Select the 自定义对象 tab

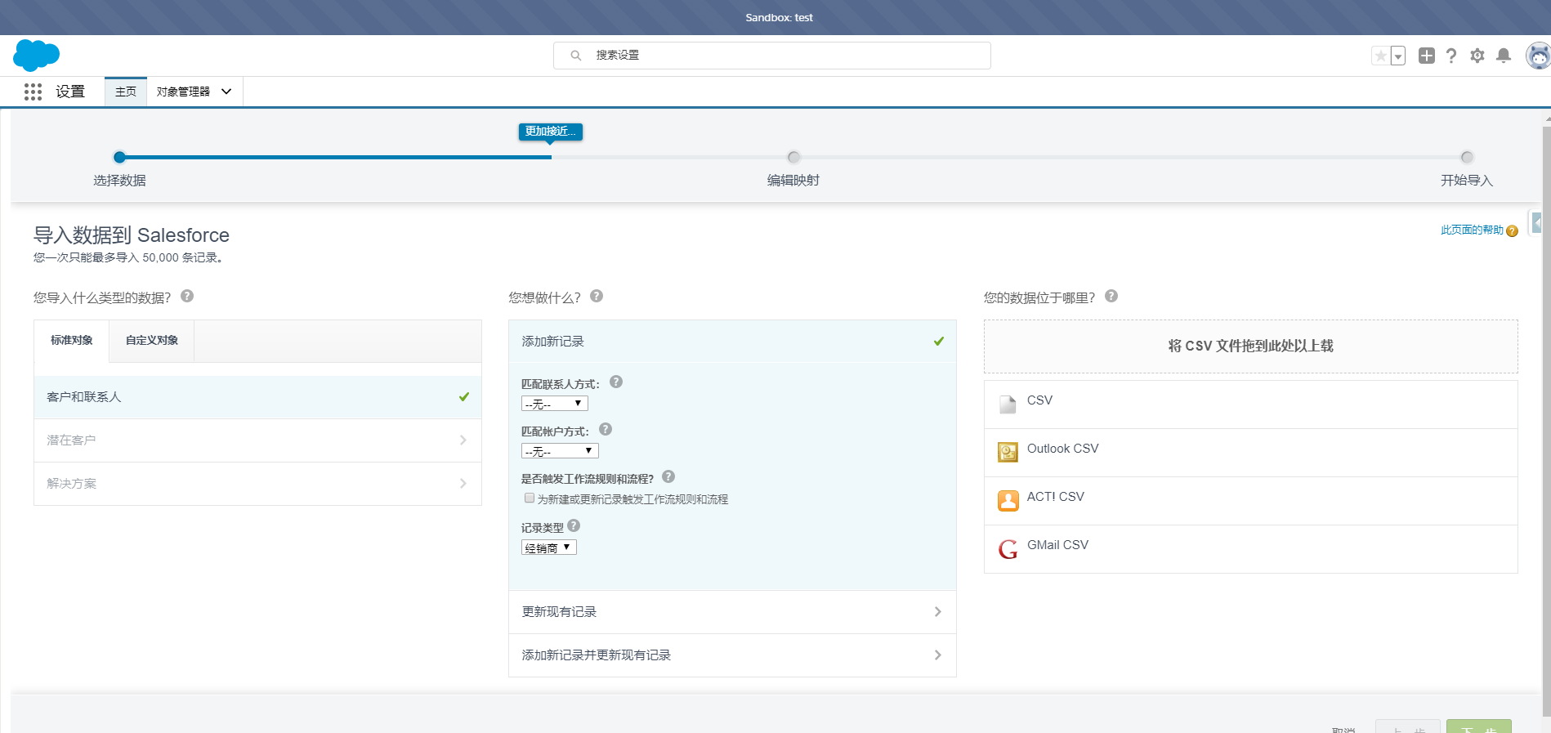[152, 341]
